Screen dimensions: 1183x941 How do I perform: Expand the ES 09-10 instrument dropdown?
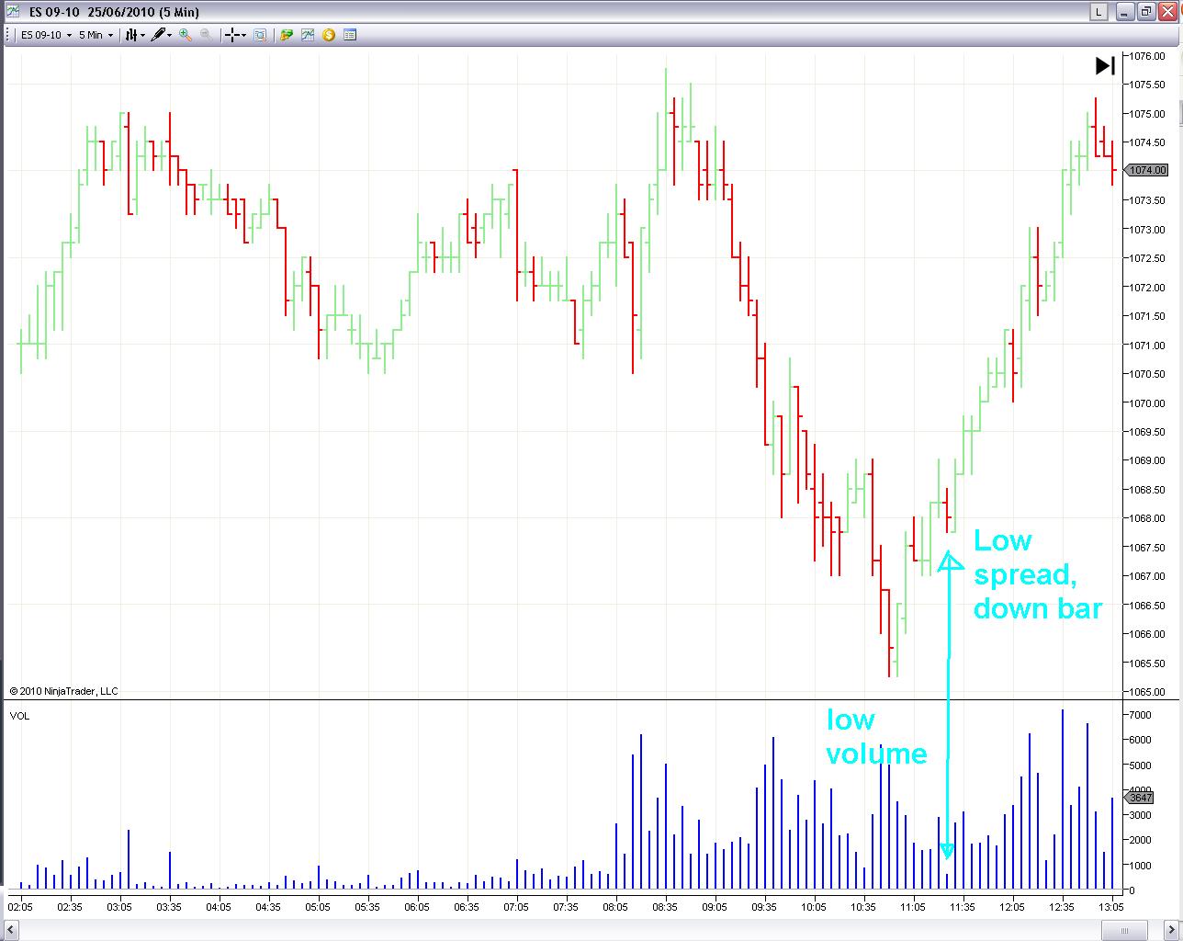click(47, 35)
